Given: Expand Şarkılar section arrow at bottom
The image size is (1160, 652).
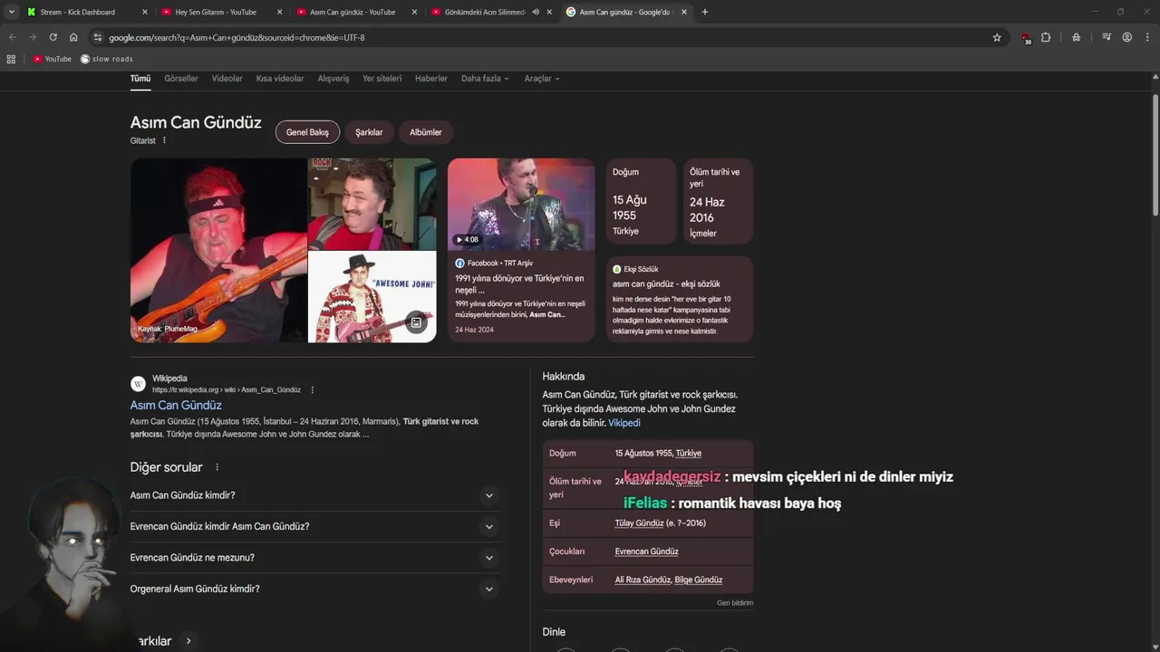Looking at the screenshot, I should pyautogui.click(x=188, y=641).
